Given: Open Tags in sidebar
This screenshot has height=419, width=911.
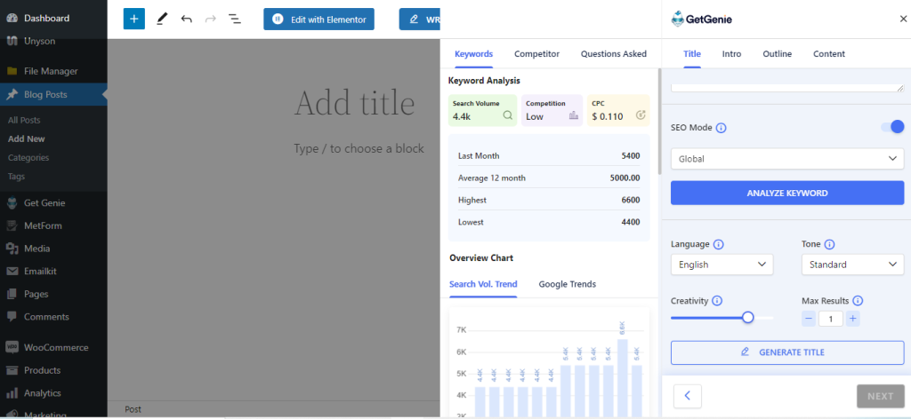Looking at the screenshot, I should pos(16,176).
